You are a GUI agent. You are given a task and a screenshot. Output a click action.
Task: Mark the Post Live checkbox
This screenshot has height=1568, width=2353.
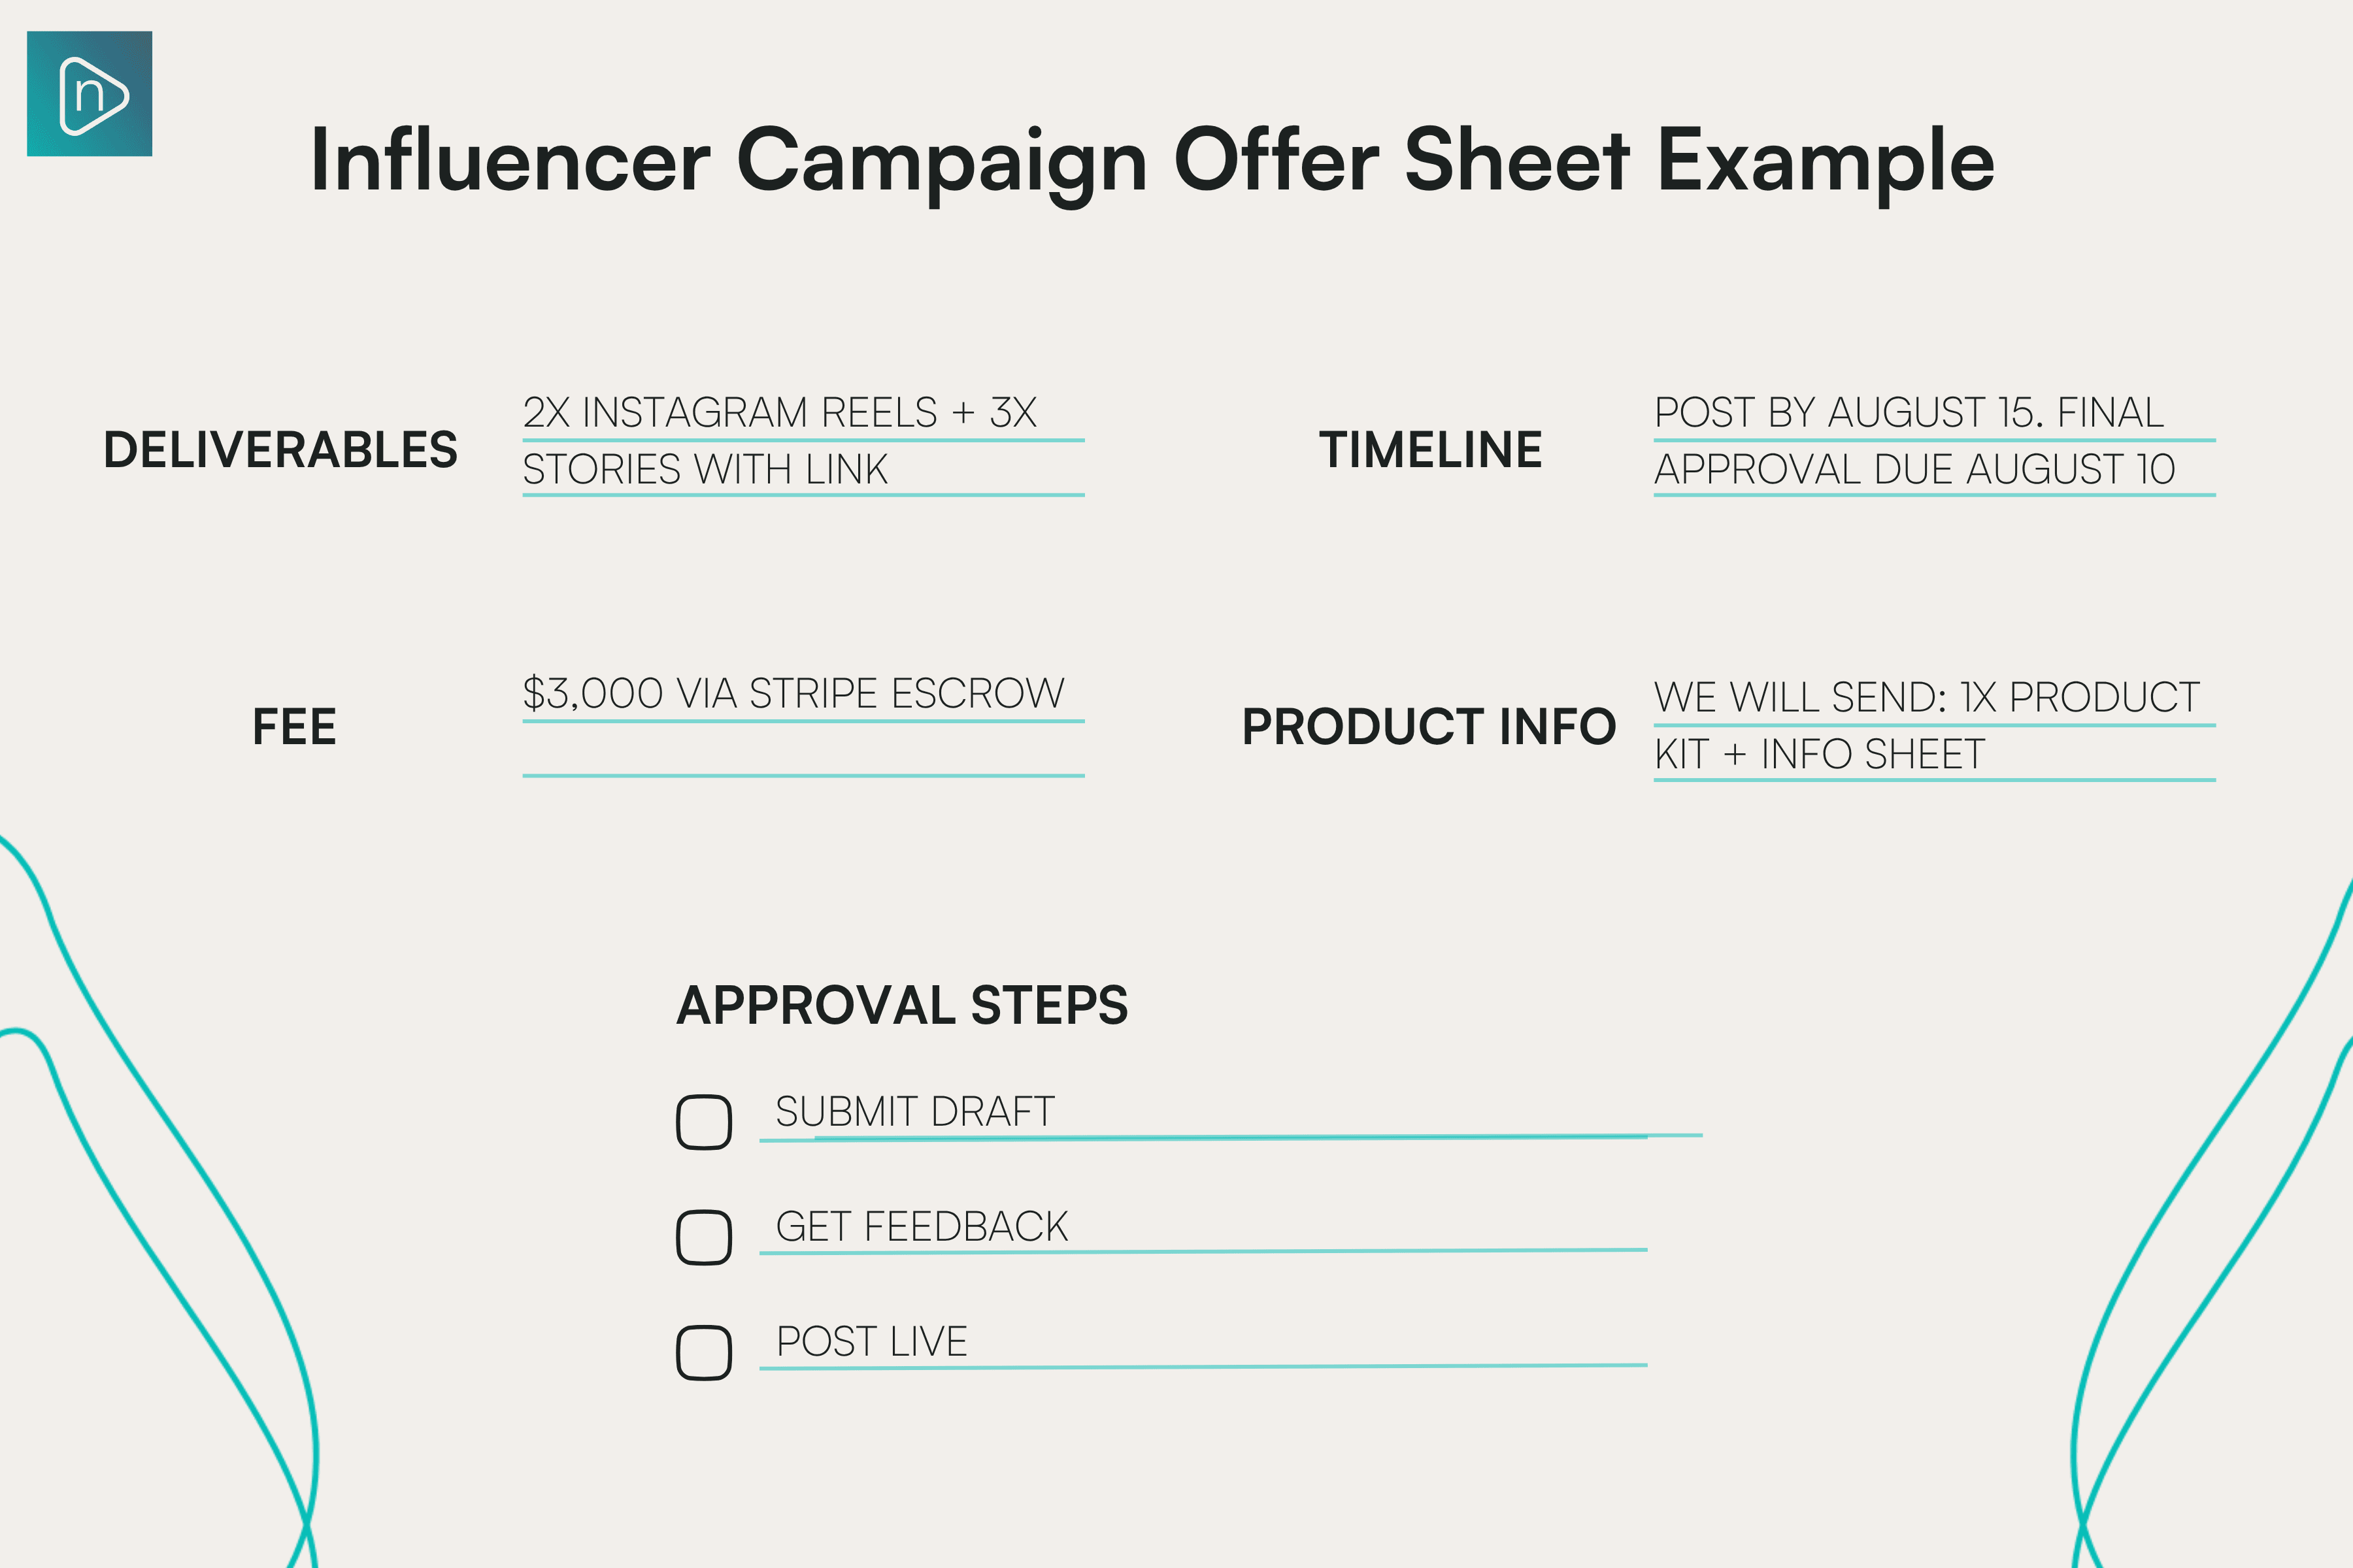tap(703, 1353)
